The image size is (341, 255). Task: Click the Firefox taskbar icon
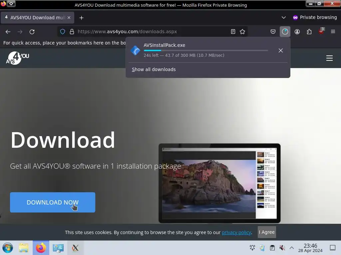click(41, 248)
